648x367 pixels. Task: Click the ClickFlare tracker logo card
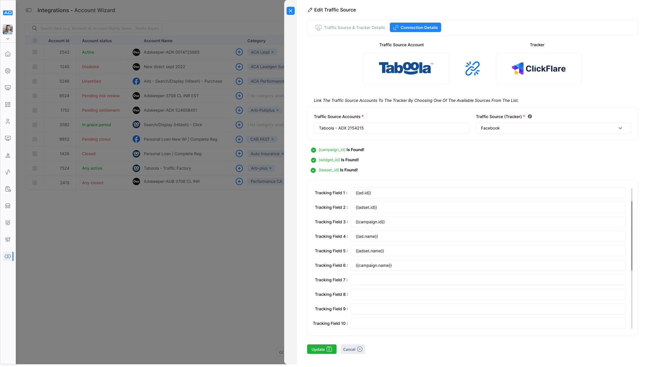point(539,68)
